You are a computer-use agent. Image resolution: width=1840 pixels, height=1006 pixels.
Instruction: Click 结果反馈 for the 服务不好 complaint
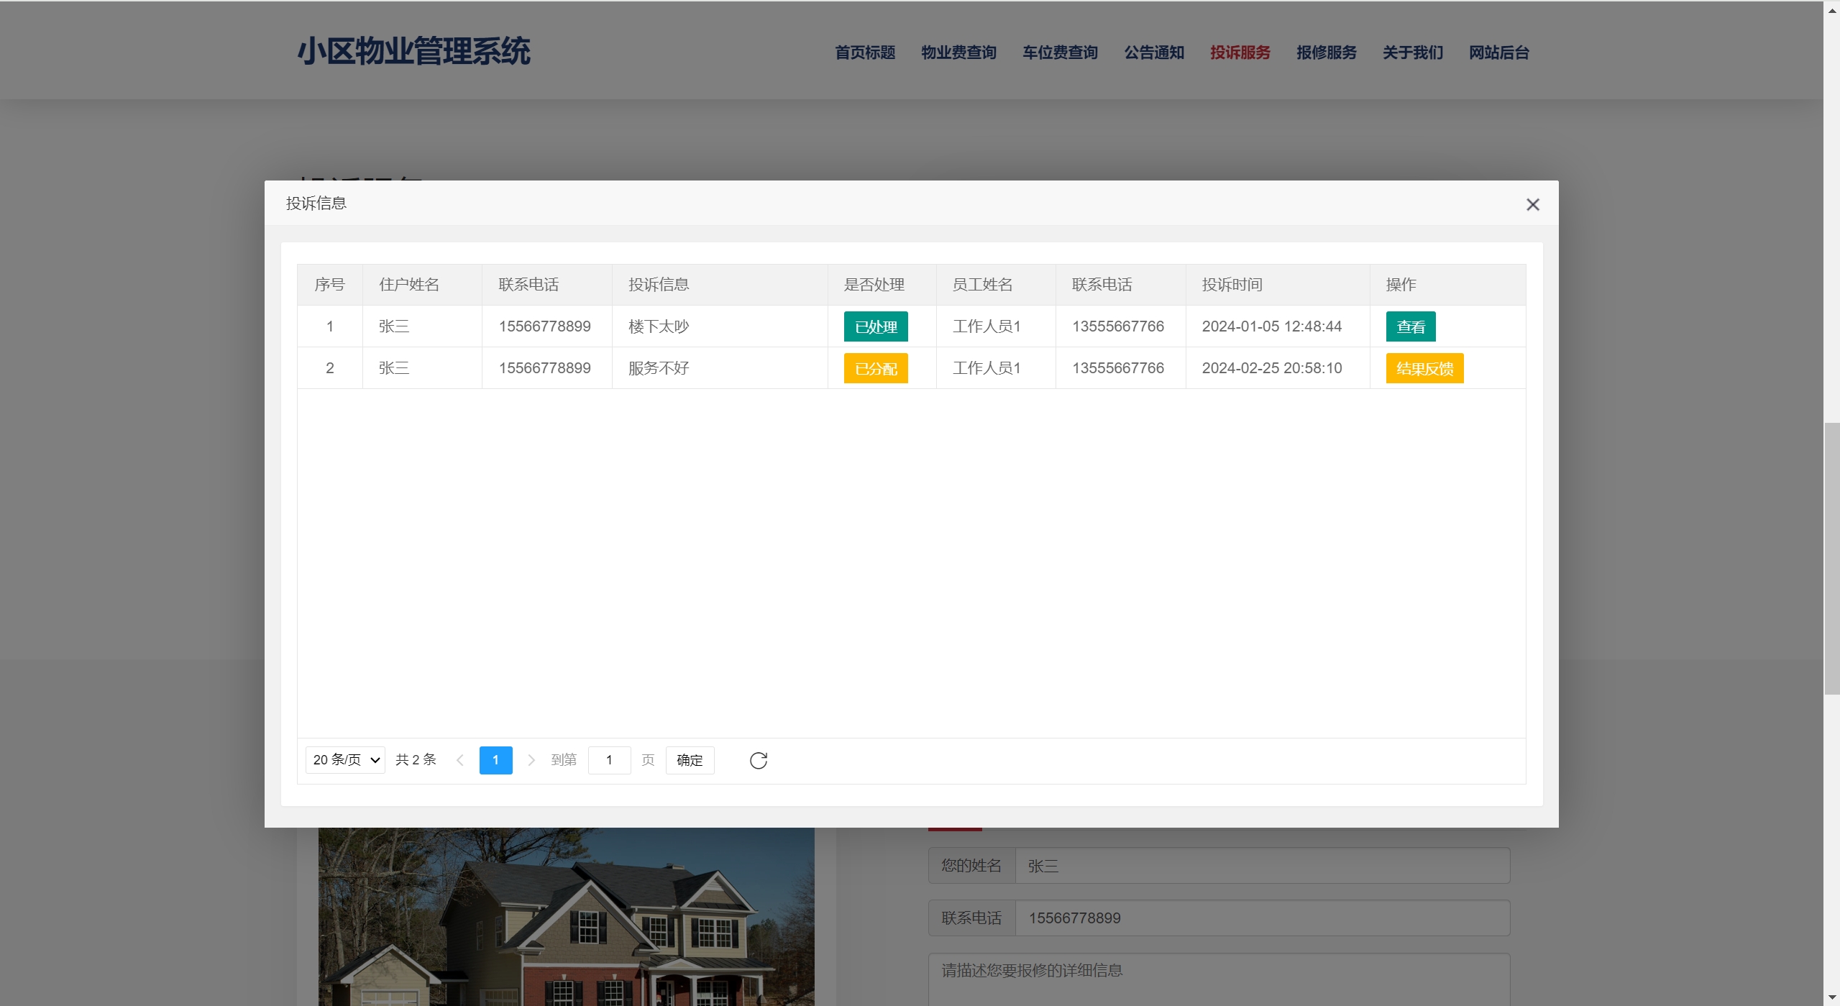pyautogui.click(x=1424, y=368)
